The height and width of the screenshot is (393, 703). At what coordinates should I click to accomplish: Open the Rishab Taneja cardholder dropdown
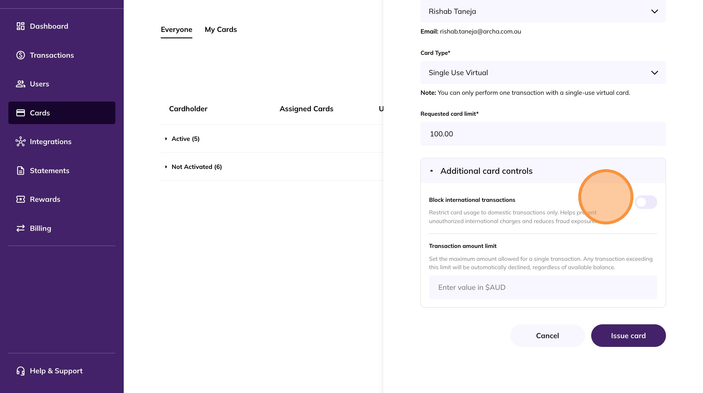click(x=543, y=12)
